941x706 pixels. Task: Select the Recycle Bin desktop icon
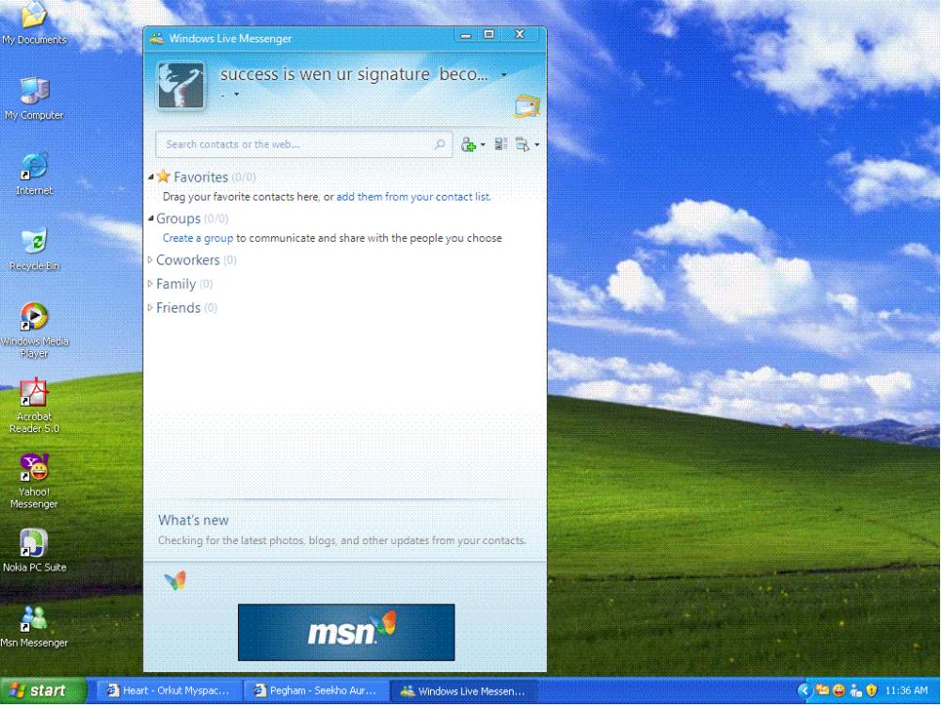tap(34, 249)
